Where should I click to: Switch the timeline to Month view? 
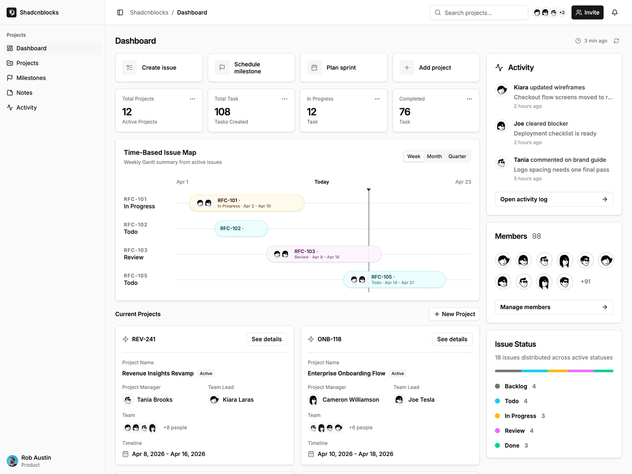[x=434, y=157]
